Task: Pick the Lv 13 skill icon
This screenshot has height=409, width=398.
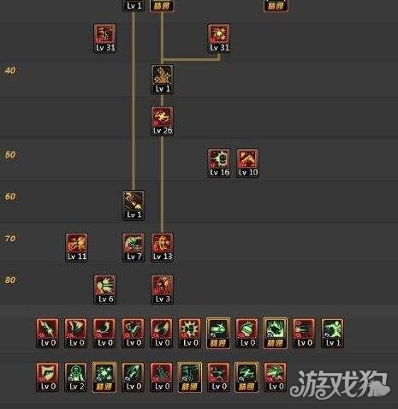Action: 162,247
